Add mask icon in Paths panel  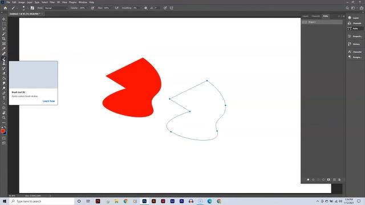tap(328, 180)
